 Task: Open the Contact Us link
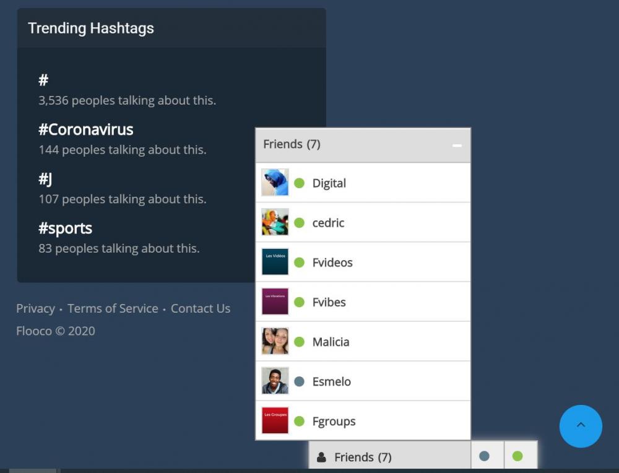pyautogui.click(x=201, y=308)
